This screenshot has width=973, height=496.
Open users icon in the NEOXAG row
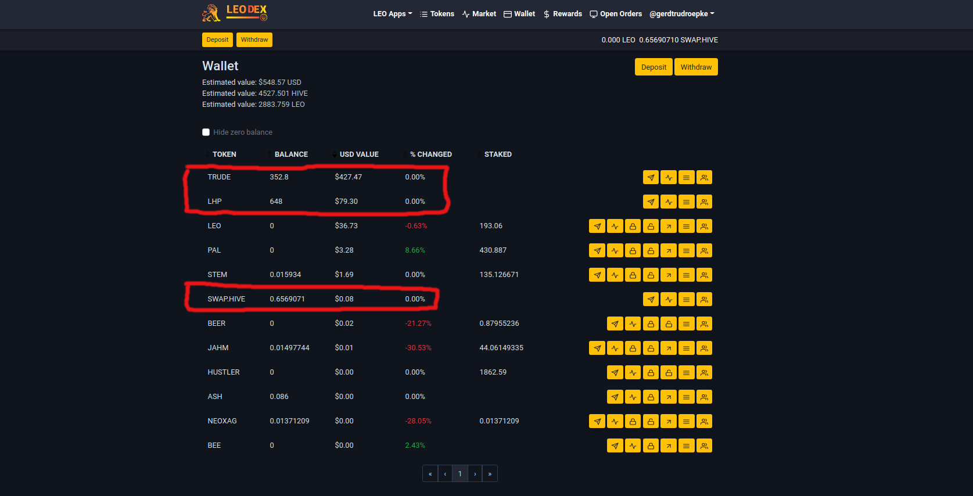(704, 421)
